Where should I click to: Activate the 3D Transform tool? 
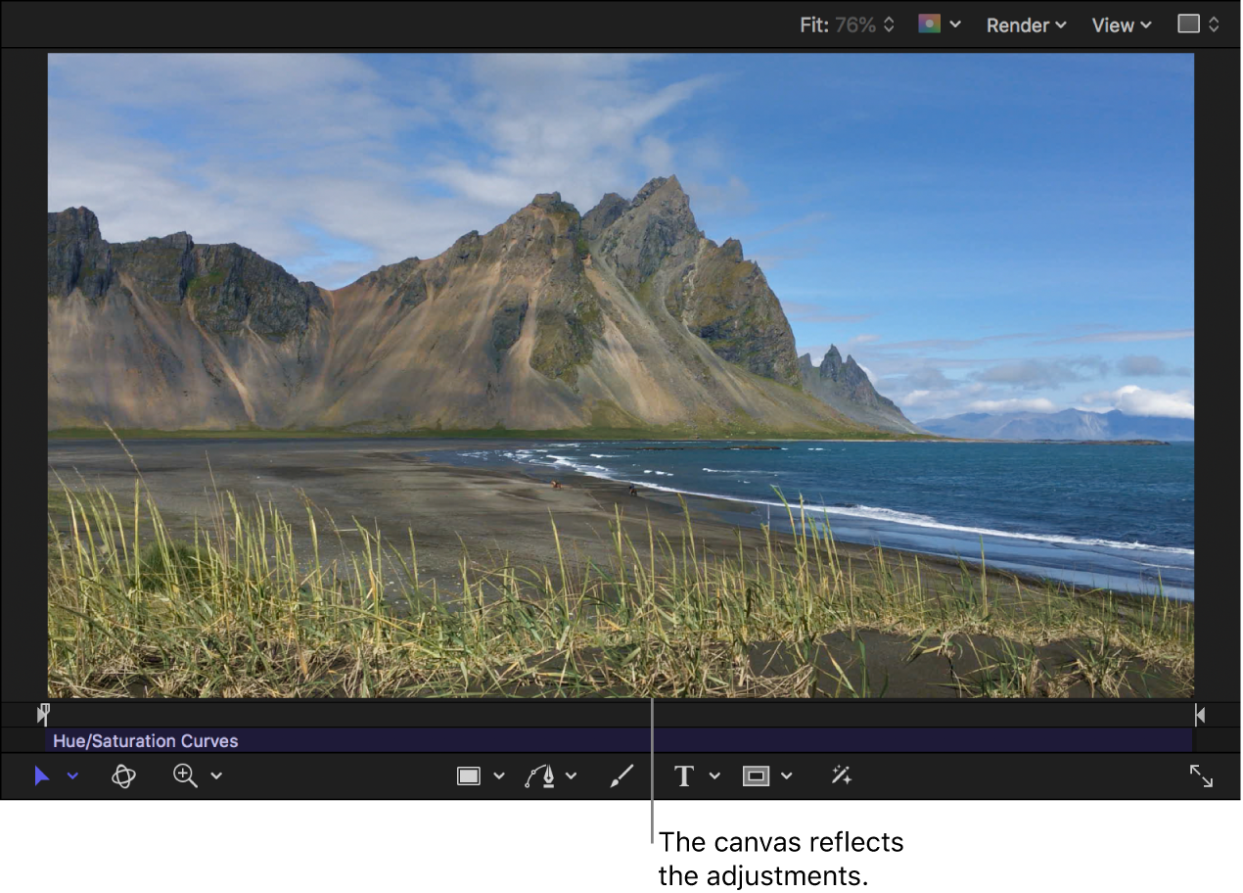tap(123, 775)
